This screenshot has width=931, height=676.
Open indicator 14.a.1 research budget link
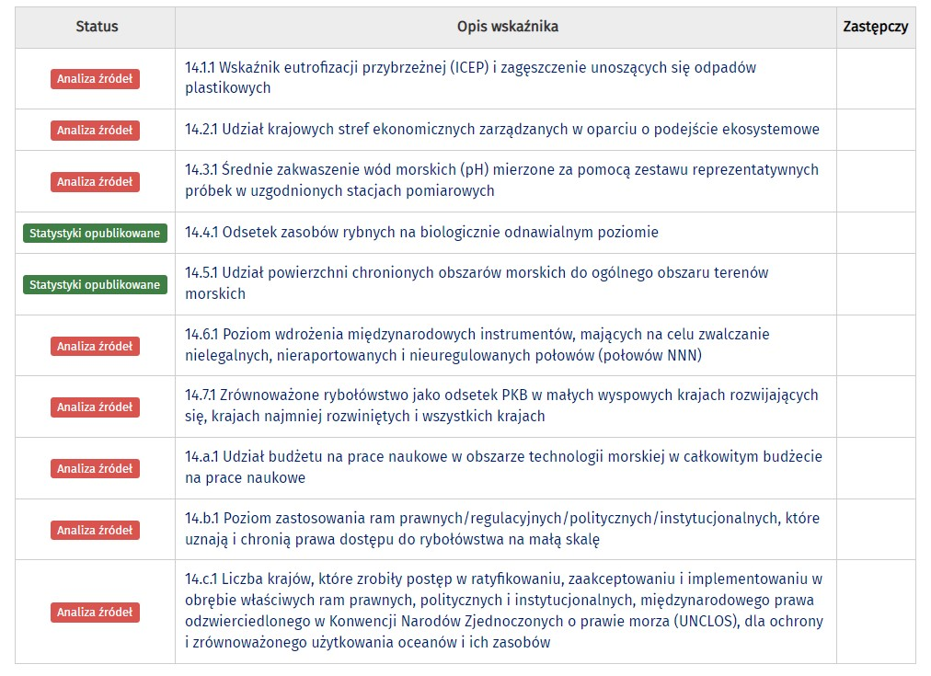click(x=503, y=457)
